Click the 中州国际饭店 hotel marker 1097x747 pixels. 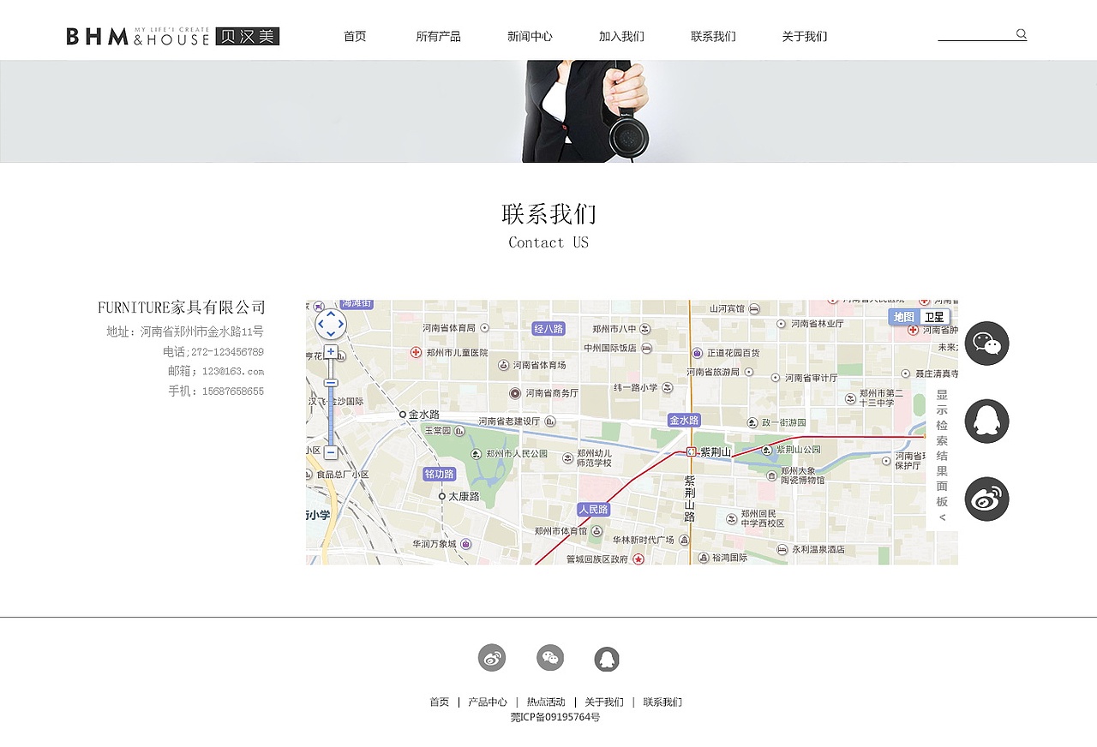(x=647, y=349)
